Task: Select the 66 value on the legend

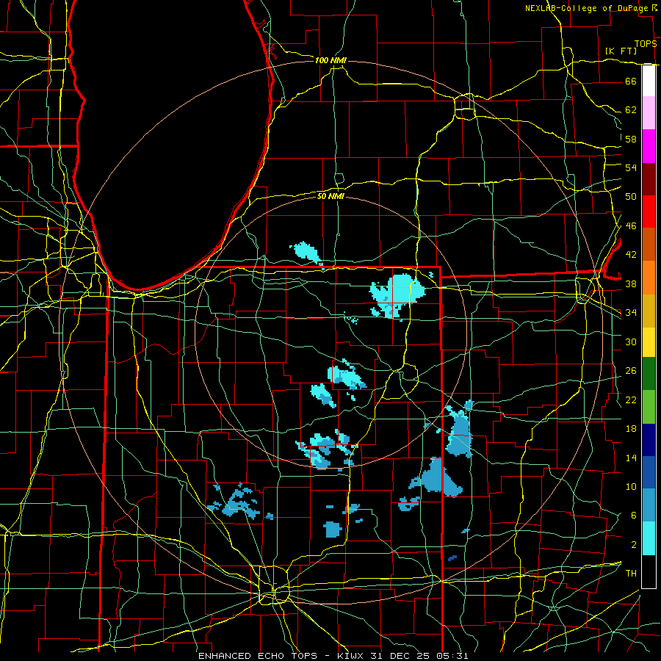Action: pos(631,81)
